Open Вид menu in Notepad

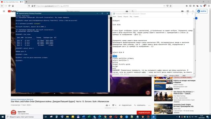tap(131, 17)
